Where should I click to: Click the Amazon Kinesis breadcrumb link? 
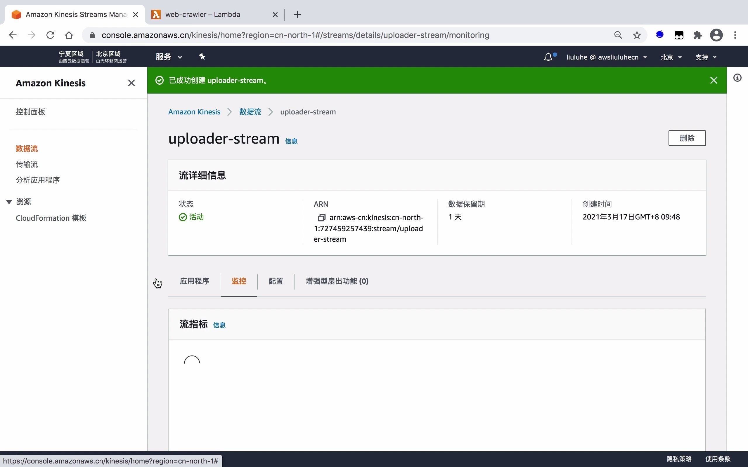tap(194, 112)
